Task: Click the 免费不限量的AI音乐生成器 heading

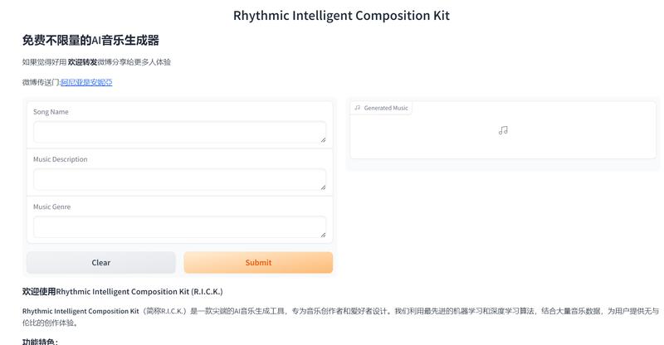Action: pyautogui.click(x=90, y=40)
